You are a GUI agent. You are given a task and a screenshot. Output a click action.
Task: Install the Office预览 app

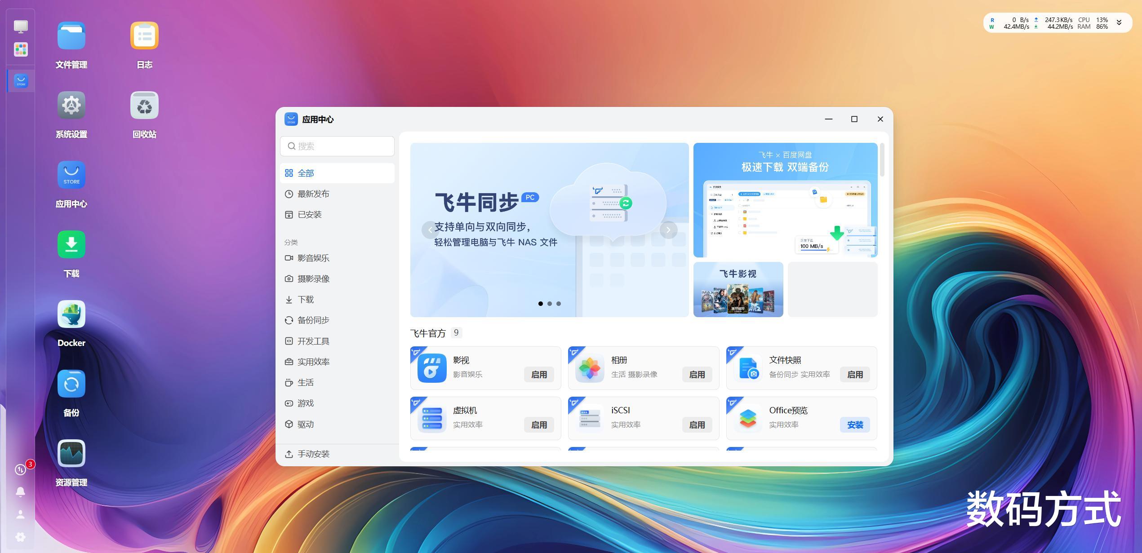pos(854,425)
